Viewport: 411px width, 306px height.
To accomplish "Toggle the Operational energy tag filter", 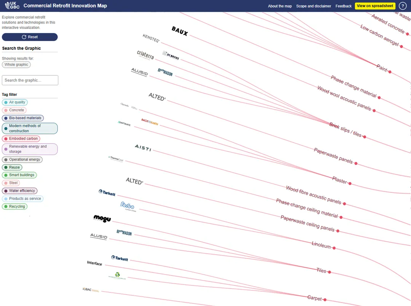I will (22, 159).
